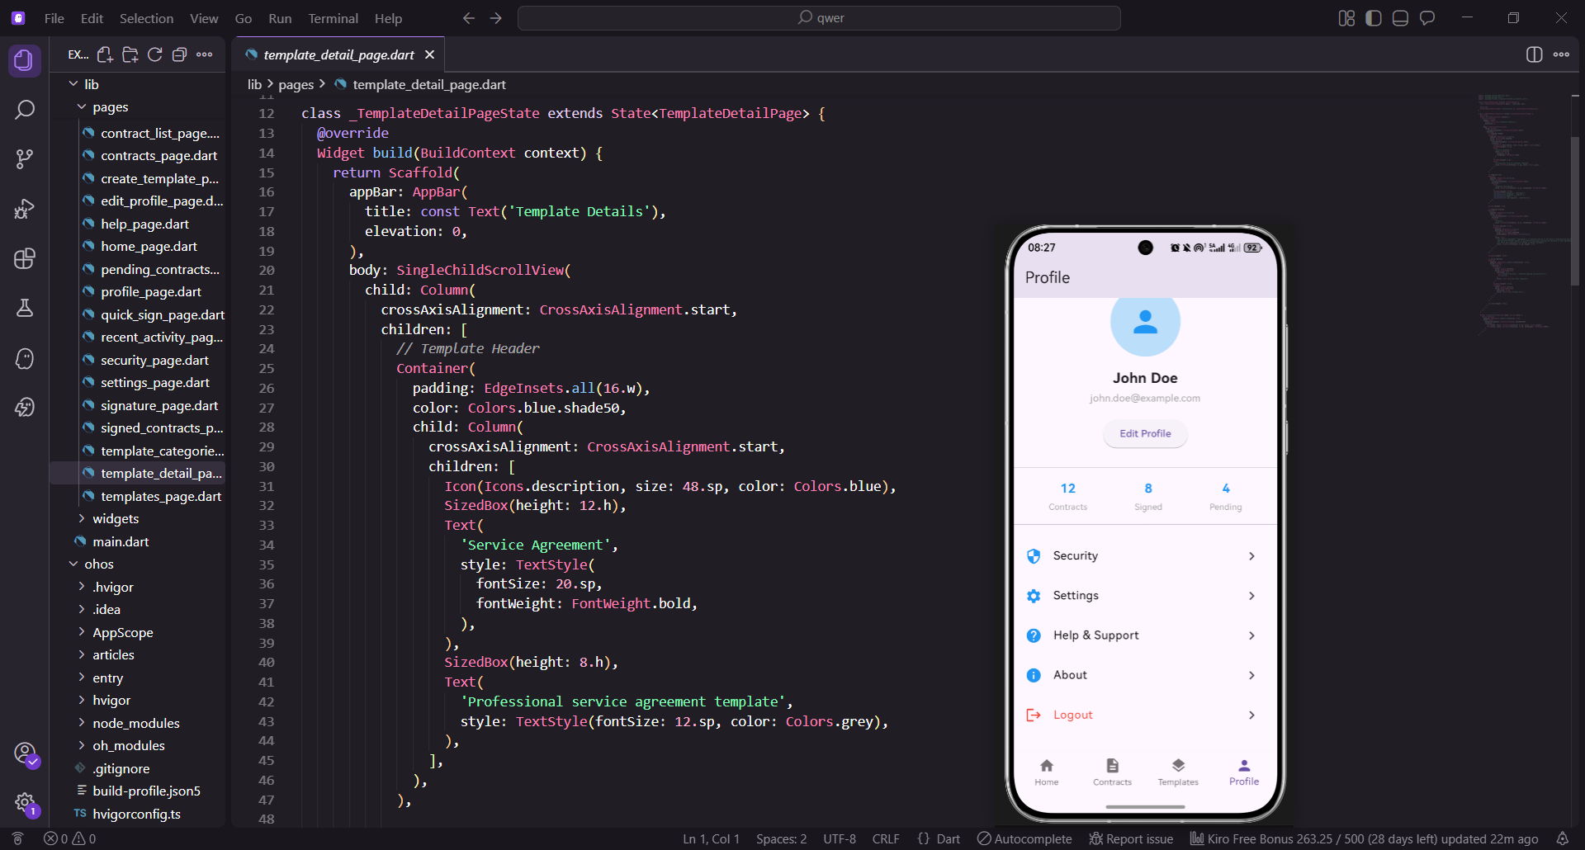Open the Accounts menu in activity bar
The image size is (1585, 850).
tap(25, 753)
